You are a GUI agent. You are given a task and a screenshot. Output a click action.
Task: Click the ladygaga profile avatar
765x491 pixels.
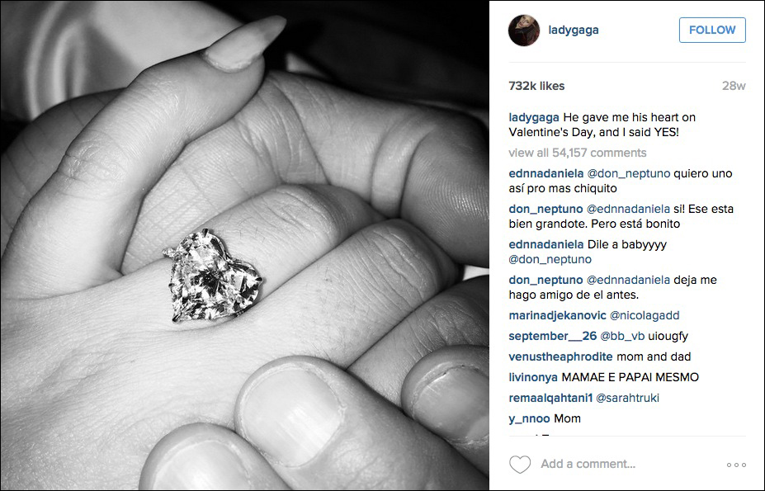click(524, 31)
